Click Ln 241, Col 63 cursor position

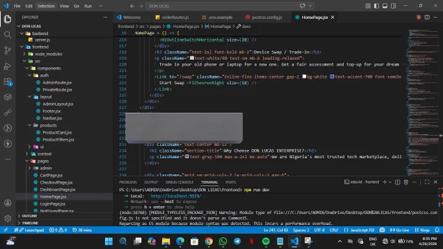[x=276, y=230]
